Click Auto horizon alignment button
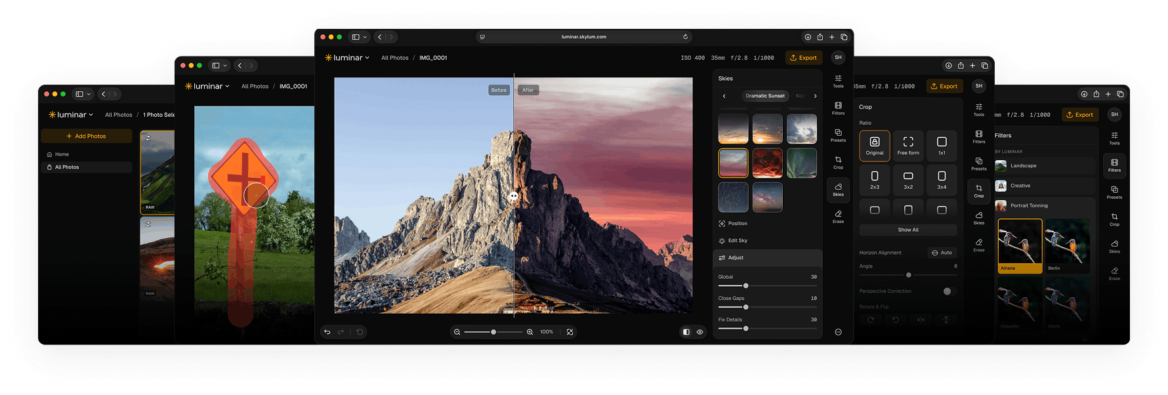1168x395 pixels. 942,253
